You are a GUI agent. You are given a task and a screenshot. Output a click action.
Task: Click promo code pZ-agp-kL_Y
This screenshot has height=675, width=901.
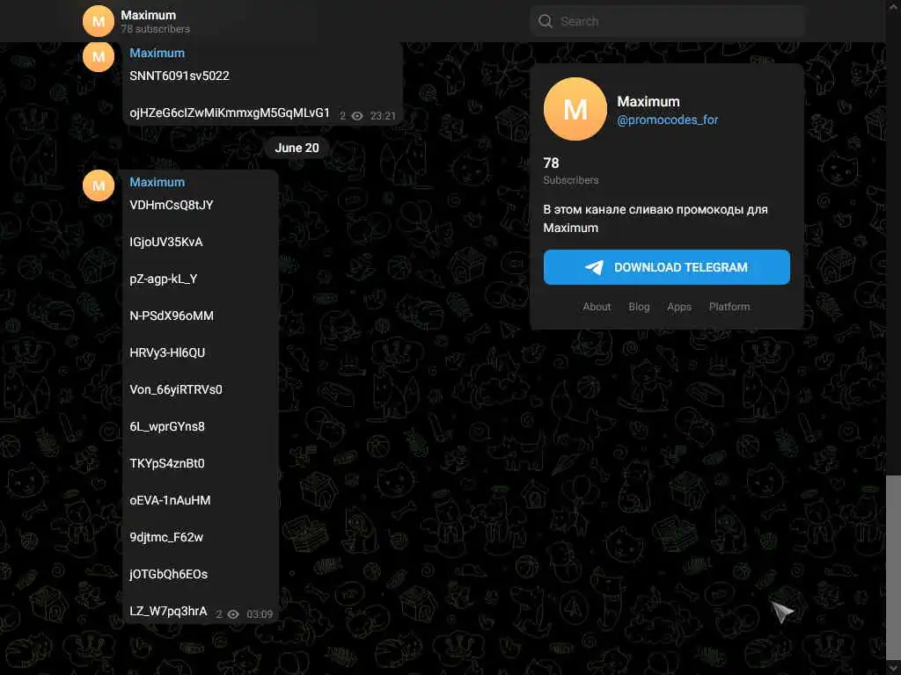[x=163, y=279]
